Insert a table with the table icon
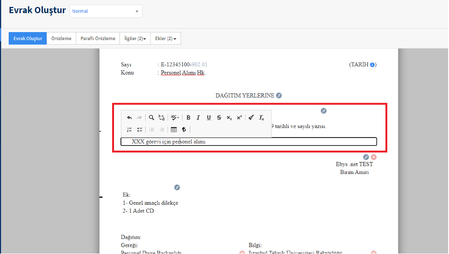 174,130
